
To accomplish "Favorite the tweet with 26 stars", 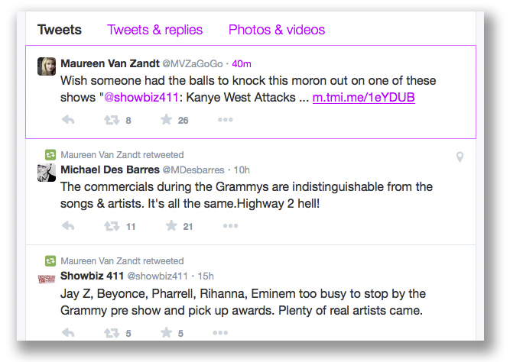I will [166, 120].
